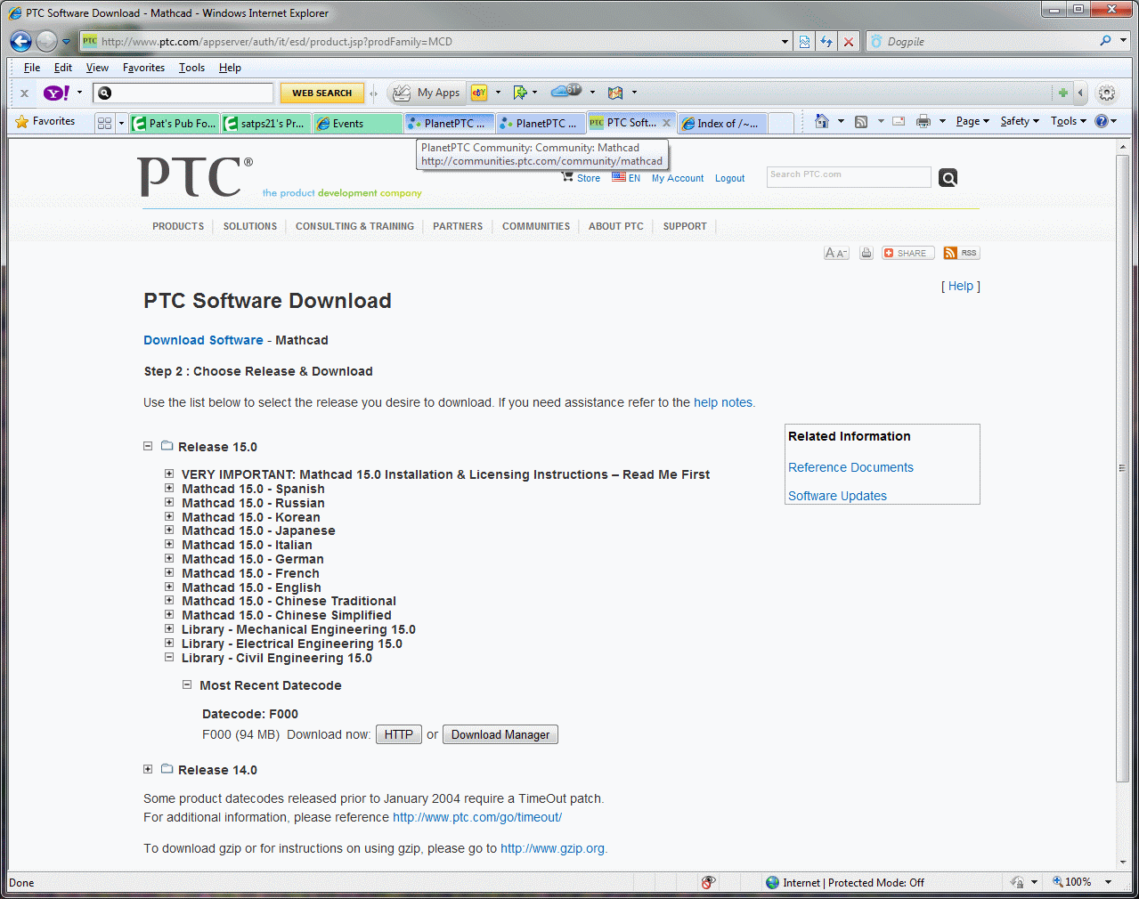Viewport: 1139px width, 899px height.
Task: Refresh the page with the refresh icon
Action: point(826,42)
